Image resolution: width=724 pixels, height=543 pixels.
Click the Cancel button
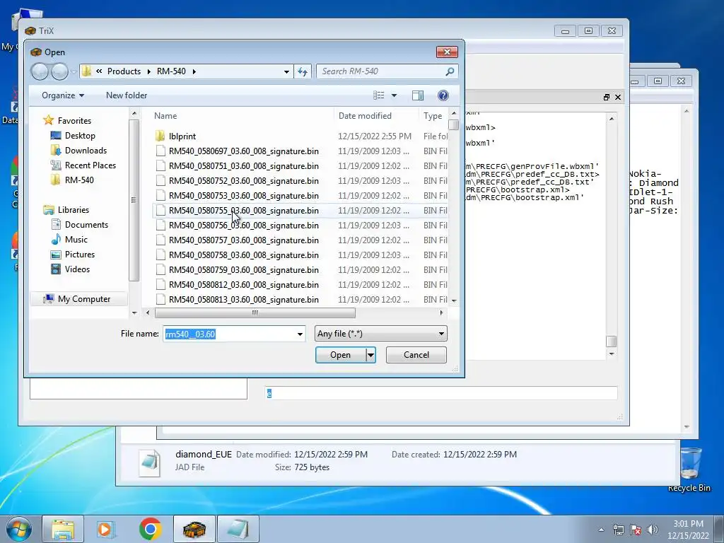pos(416,355)
